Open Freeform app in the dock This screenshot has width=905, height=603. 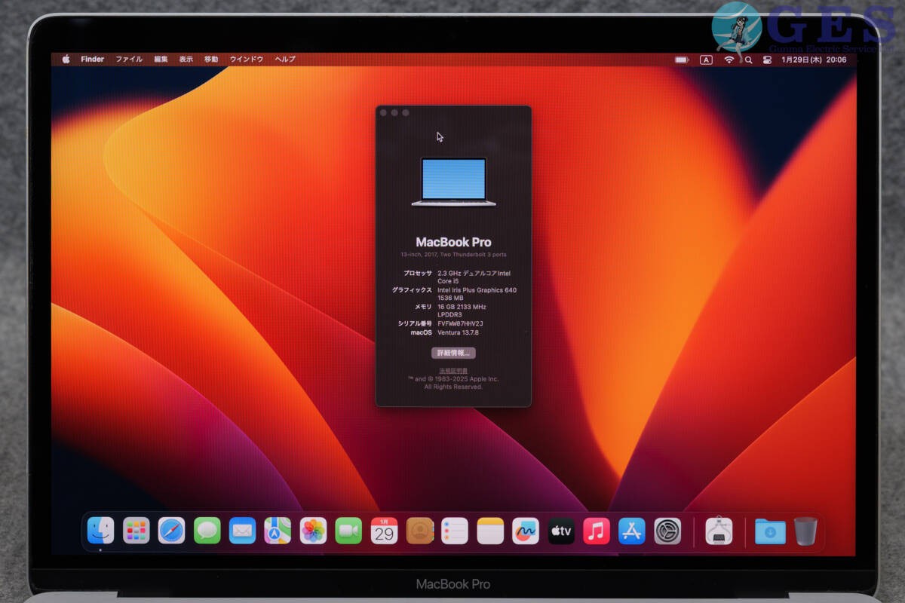point(526,531)
